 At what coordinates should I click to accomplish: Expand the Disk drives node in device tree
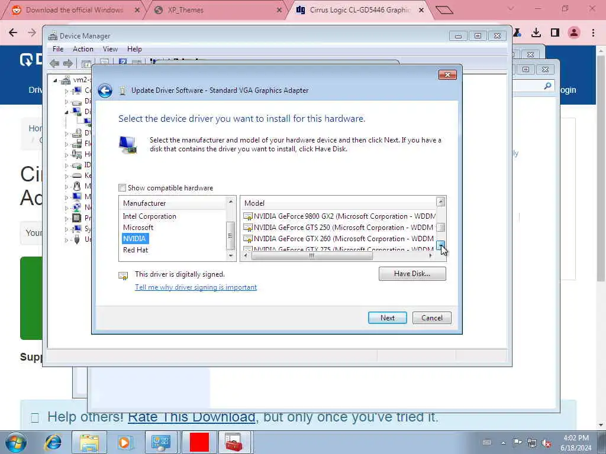[66, 102]
